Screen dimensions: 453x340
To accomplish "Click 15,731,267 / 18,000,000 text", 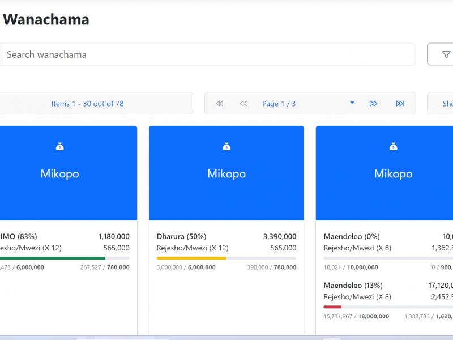I will (356, 316).
